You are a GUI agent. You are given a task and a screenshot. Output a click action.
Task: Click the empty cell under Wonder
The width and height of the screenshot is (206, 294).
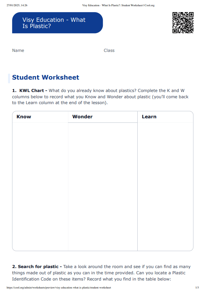click(103, 187)
